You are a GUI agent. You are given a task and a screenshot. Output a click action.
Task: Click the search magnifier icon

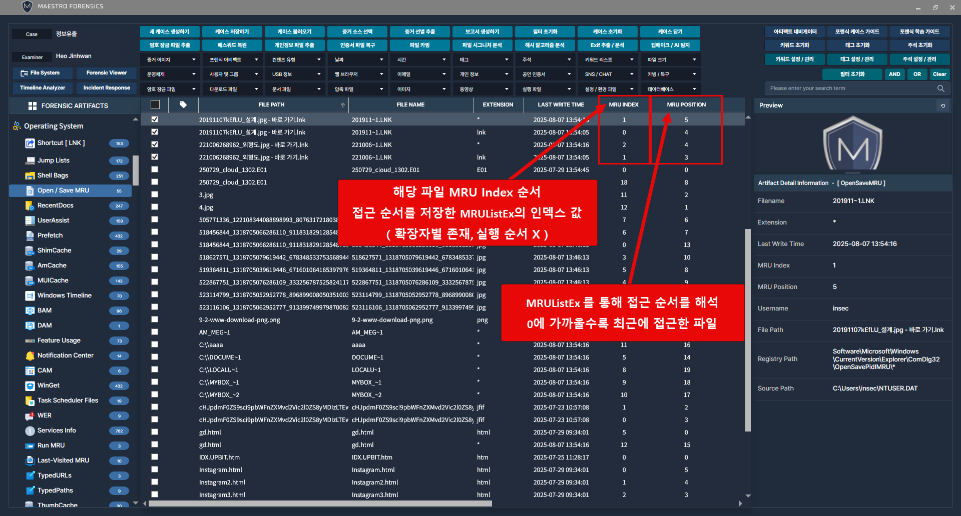pyautogui.click(x=940, y=88)
